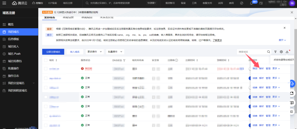Open the funnel filter beside domain search

point(276,52)
